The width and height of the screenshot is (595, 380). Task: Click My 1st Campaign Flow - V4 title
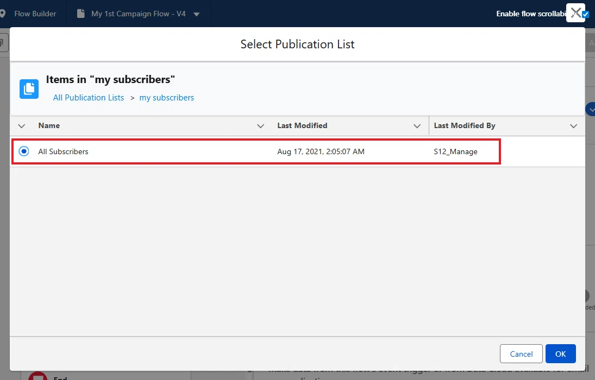(139, 14)
